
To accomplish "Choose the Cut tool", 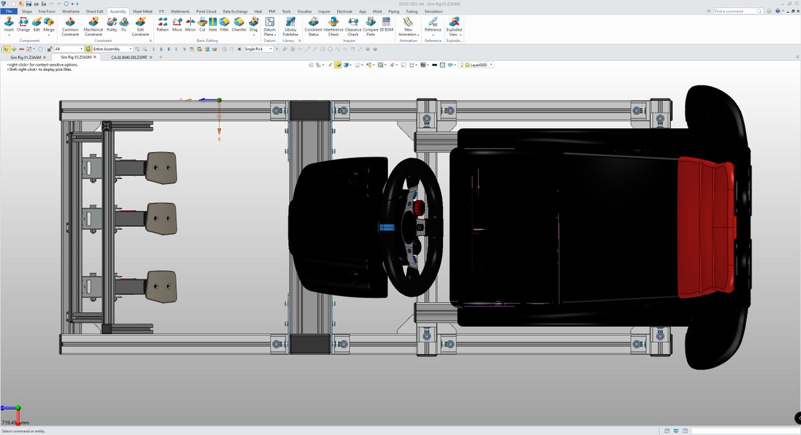I will (x=202, y=24).
